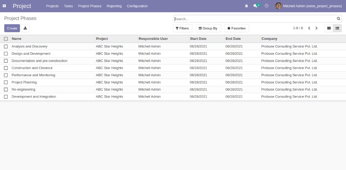Click the download export icon button
Viewport: 346px width, 170px height.
click(x=25, y=28)
